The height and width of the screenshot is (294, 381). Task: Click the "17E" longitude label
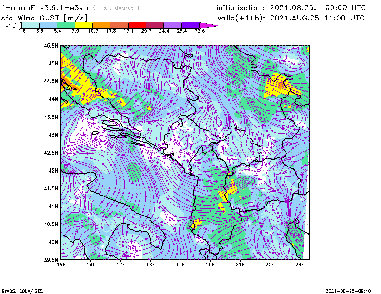[x=121, y=265]
